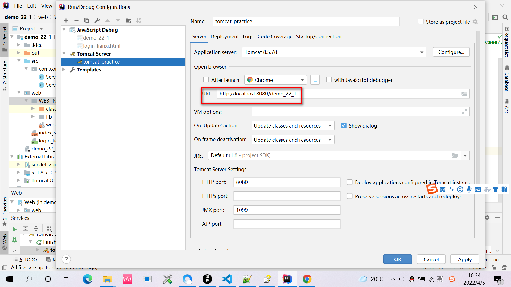
Task: Enable After launch checkbox
Action: tap(206, 80)
